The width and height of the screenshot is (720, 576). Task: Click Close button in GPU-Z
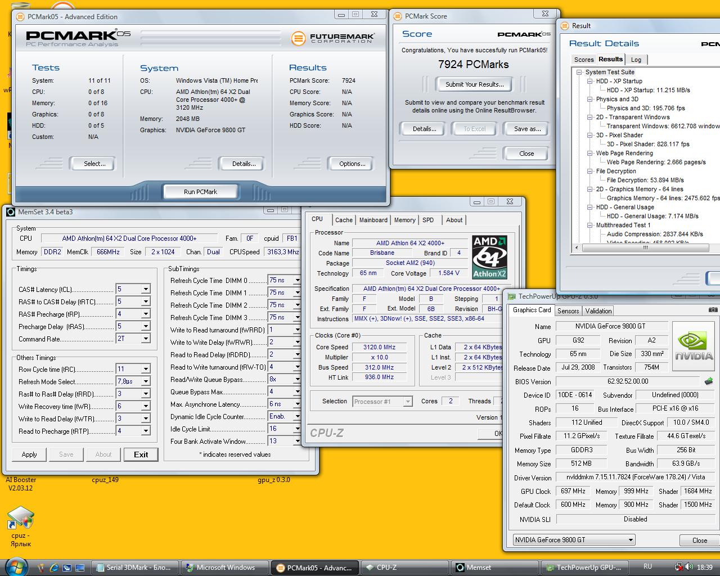700,540
